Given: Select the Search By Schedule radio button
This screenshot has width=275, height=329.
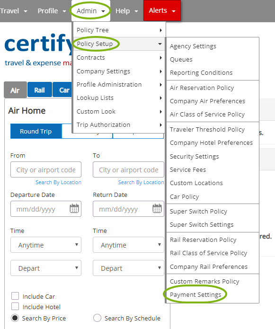Looking at the screenshot, I should tap(98, 318).
